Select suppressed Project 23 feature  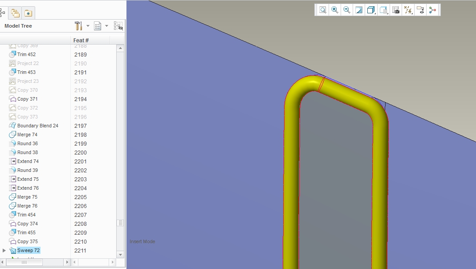[x=28, y=81]
